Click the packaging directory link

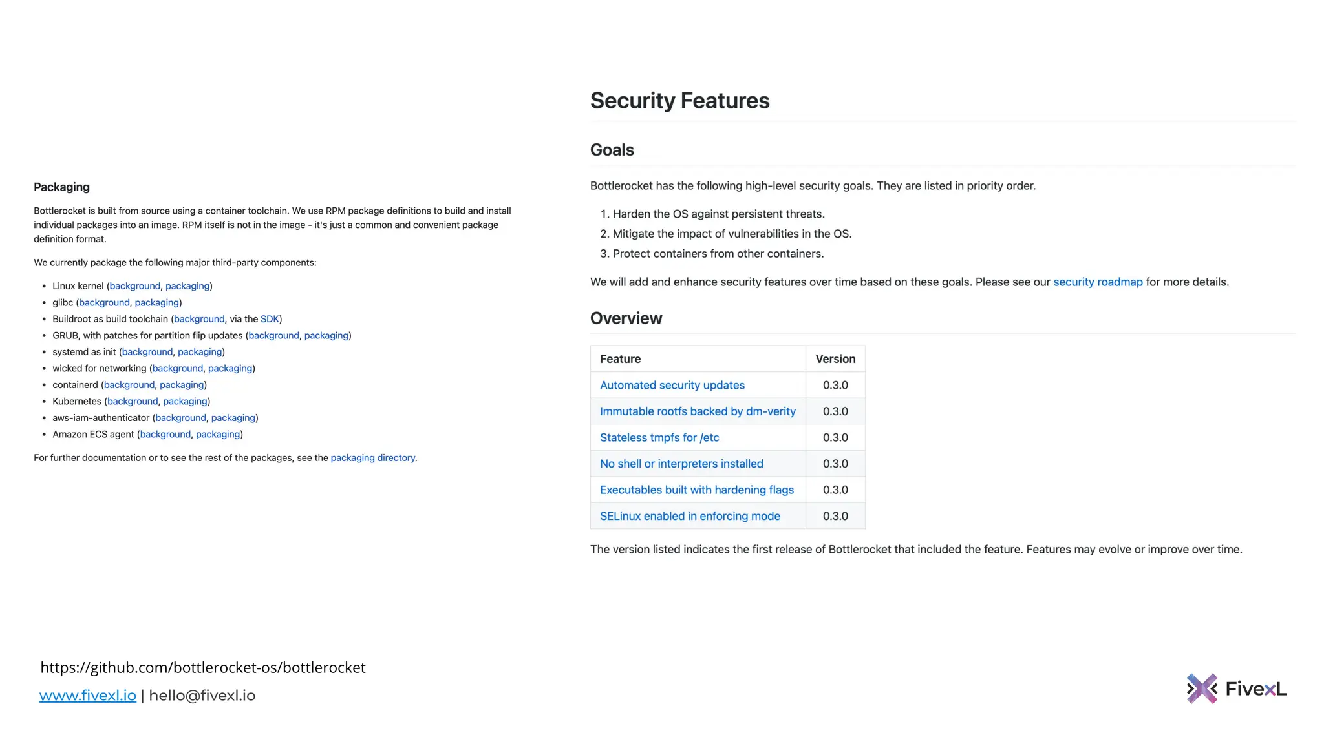(372, 458)
